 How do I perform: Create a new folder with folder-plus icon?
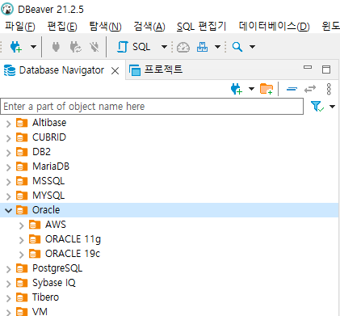click(x=267, y=89)
